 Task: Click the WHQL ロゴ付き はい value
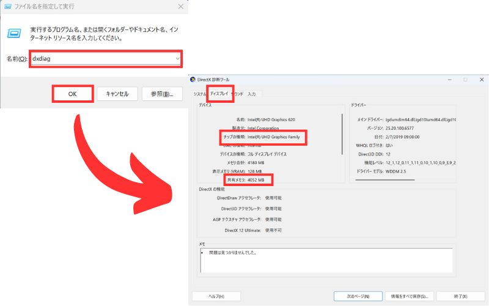[x=389, y=146]
